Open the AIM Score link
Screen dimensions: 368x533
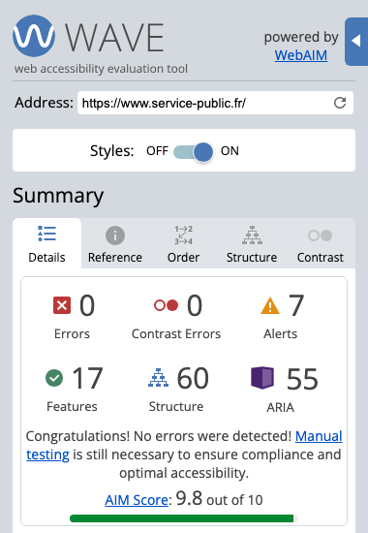click(x=137, y=500)
